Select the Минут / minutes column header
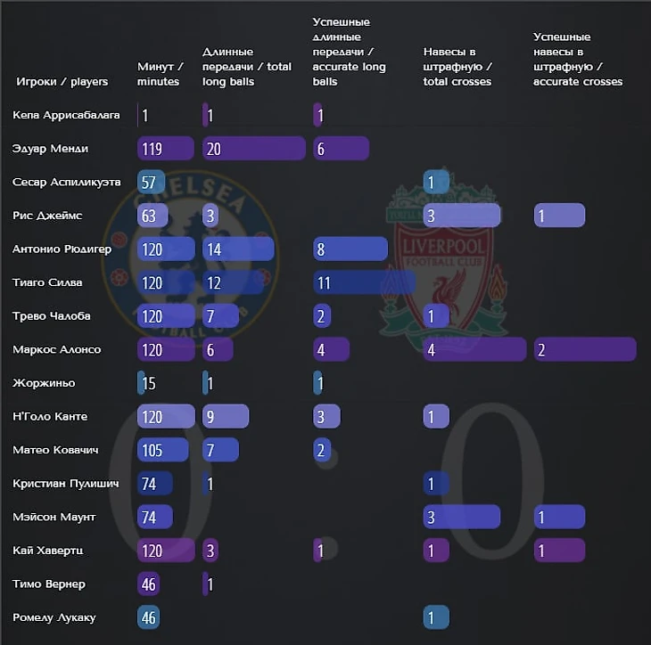Screen dimensions: 651x645 point(161,74)
